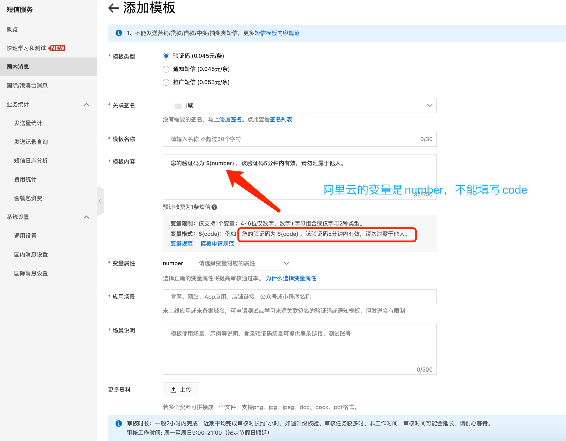Select the 通知短信 radio option
566x441 pixels.
(166, 69)
